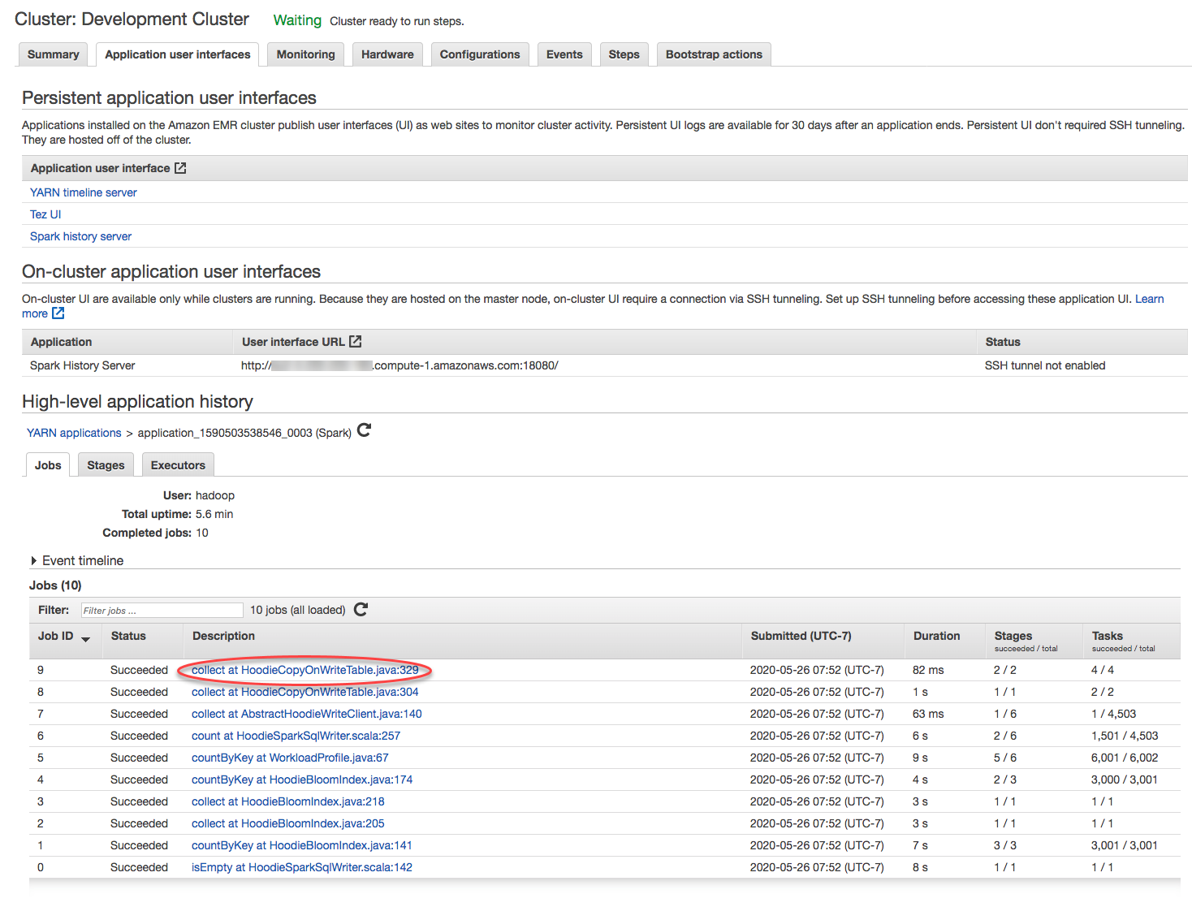Open job collect at HoodieCopyOnWriteTable.java:329
The width and height of the screenshot is (1192, 907).
coord(304,670)
